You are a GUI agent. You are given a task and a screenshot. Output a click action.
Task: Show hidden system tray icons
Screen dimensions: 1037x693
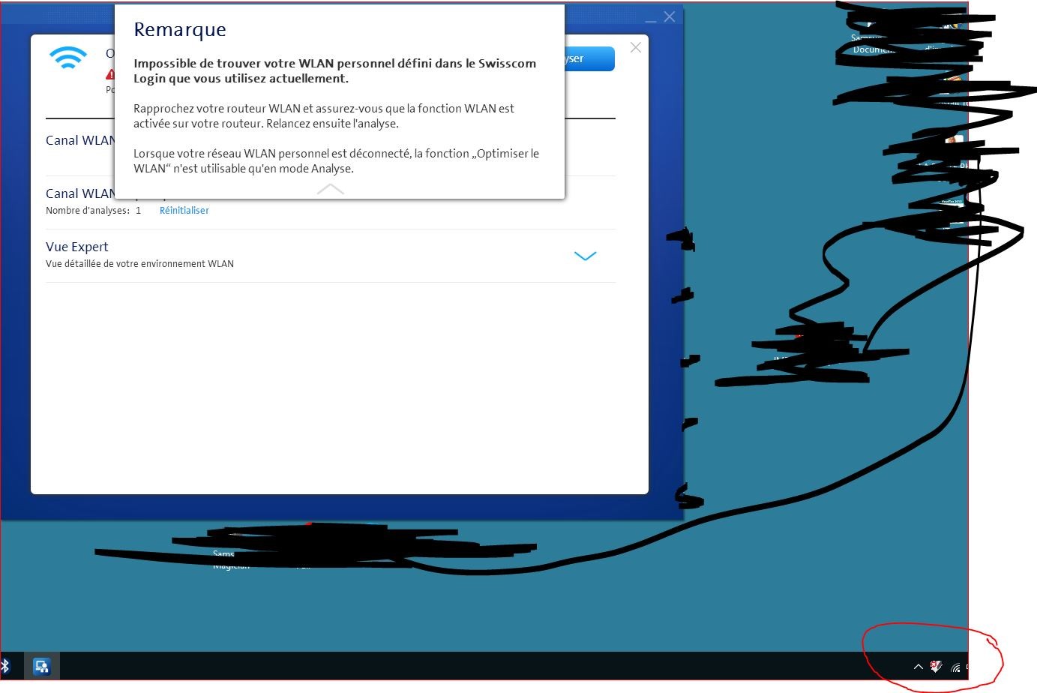(918, 666)
